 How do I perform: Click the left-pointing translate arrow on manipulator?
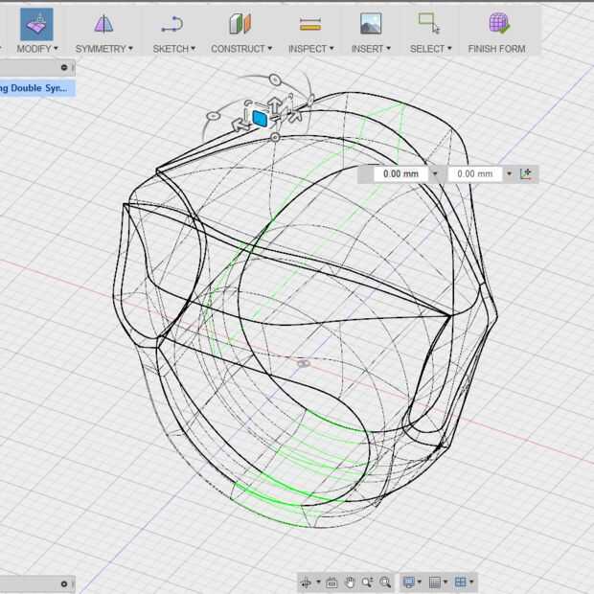pyautogui.click(x=240, y=125)
